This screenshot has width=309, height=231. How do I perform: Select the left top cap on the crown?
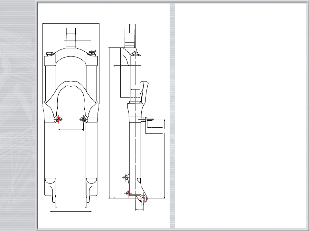(x=49, y=54)
